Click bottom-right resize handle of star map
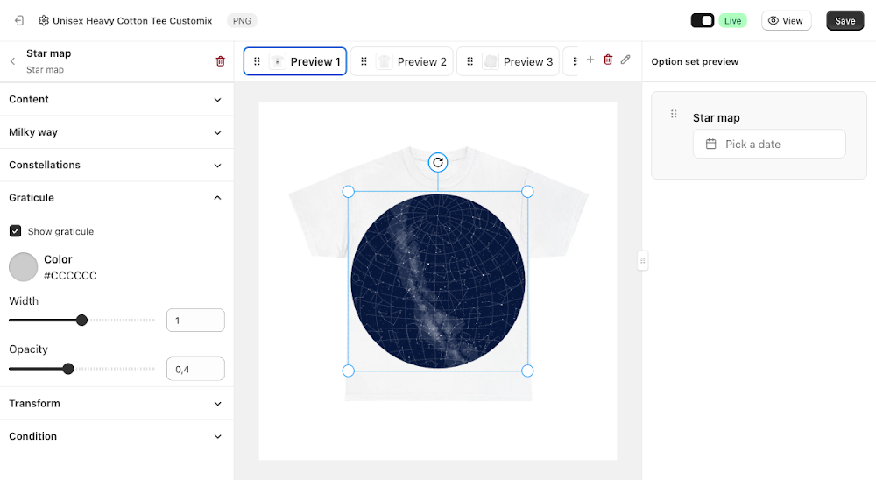The width and height of the screenshot is (876, 480). coord(527,371)
